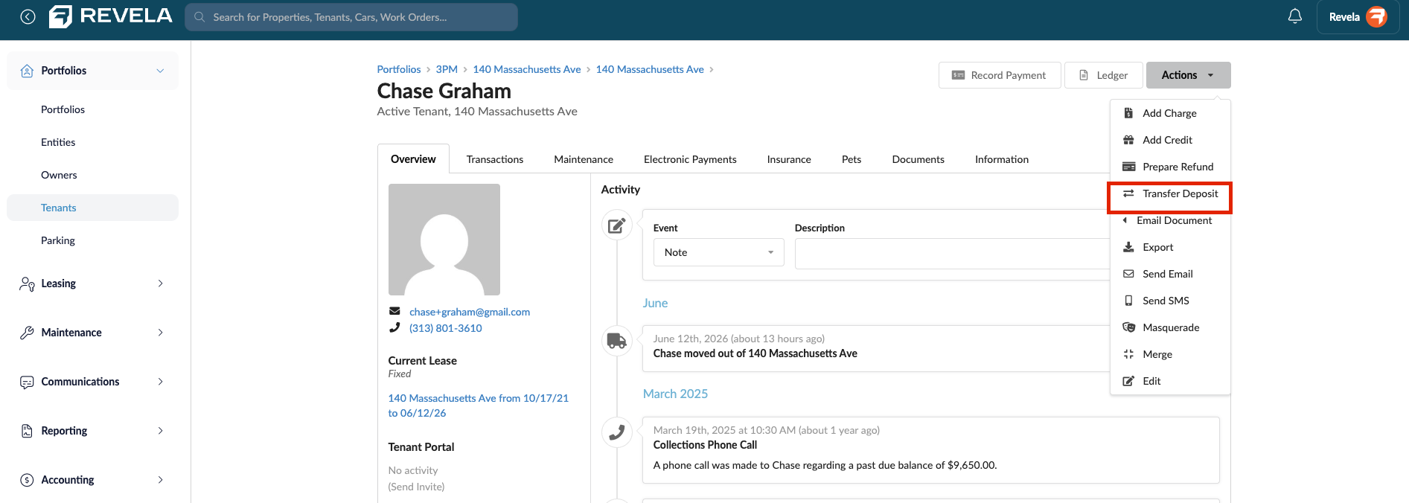Click the Send Invite link
1409x503 pixels.
pos(416,487)
